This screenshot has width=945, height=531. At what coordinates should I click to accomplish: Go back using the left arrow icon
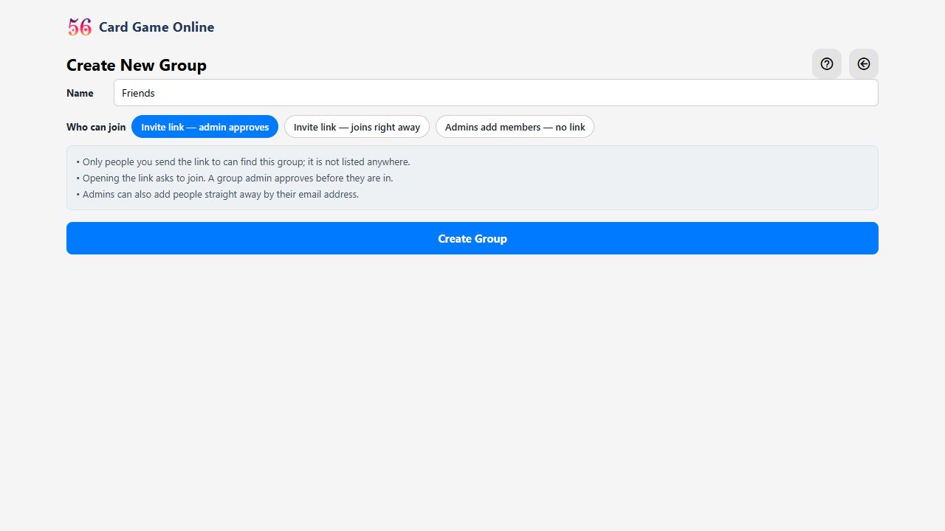tap(864, 64)
